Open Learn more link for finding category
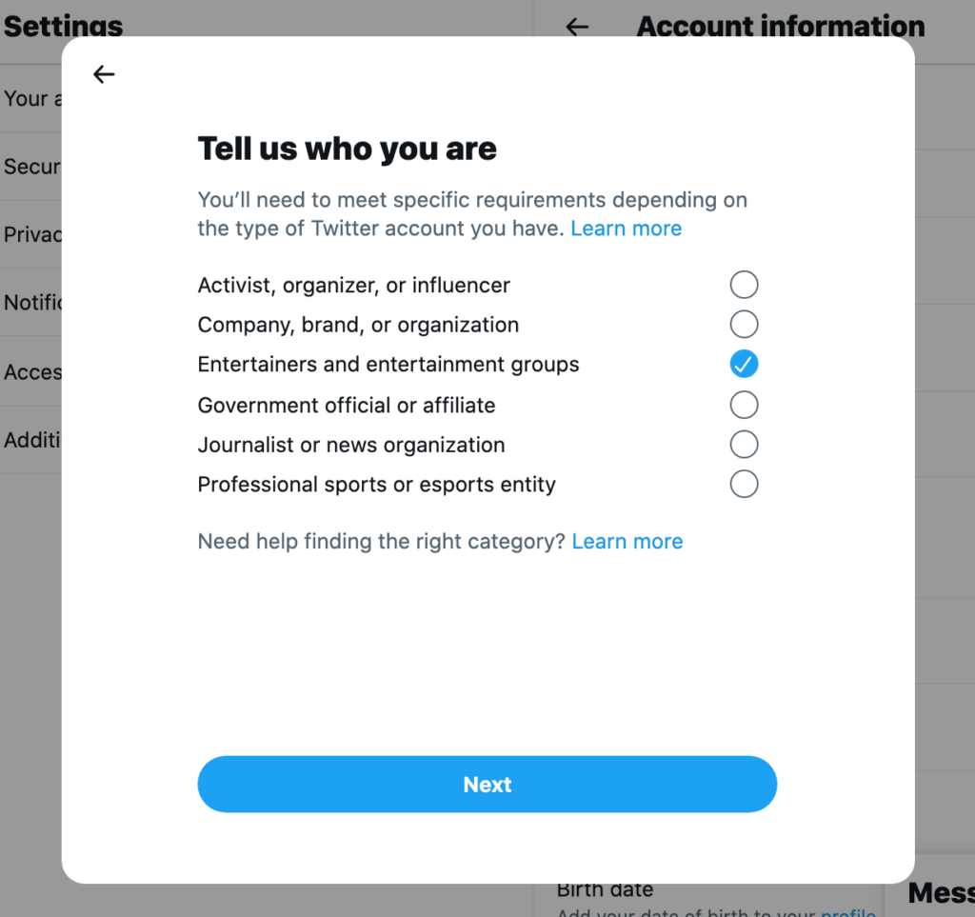Screen dimensions: 975x917 click(627, 542)
